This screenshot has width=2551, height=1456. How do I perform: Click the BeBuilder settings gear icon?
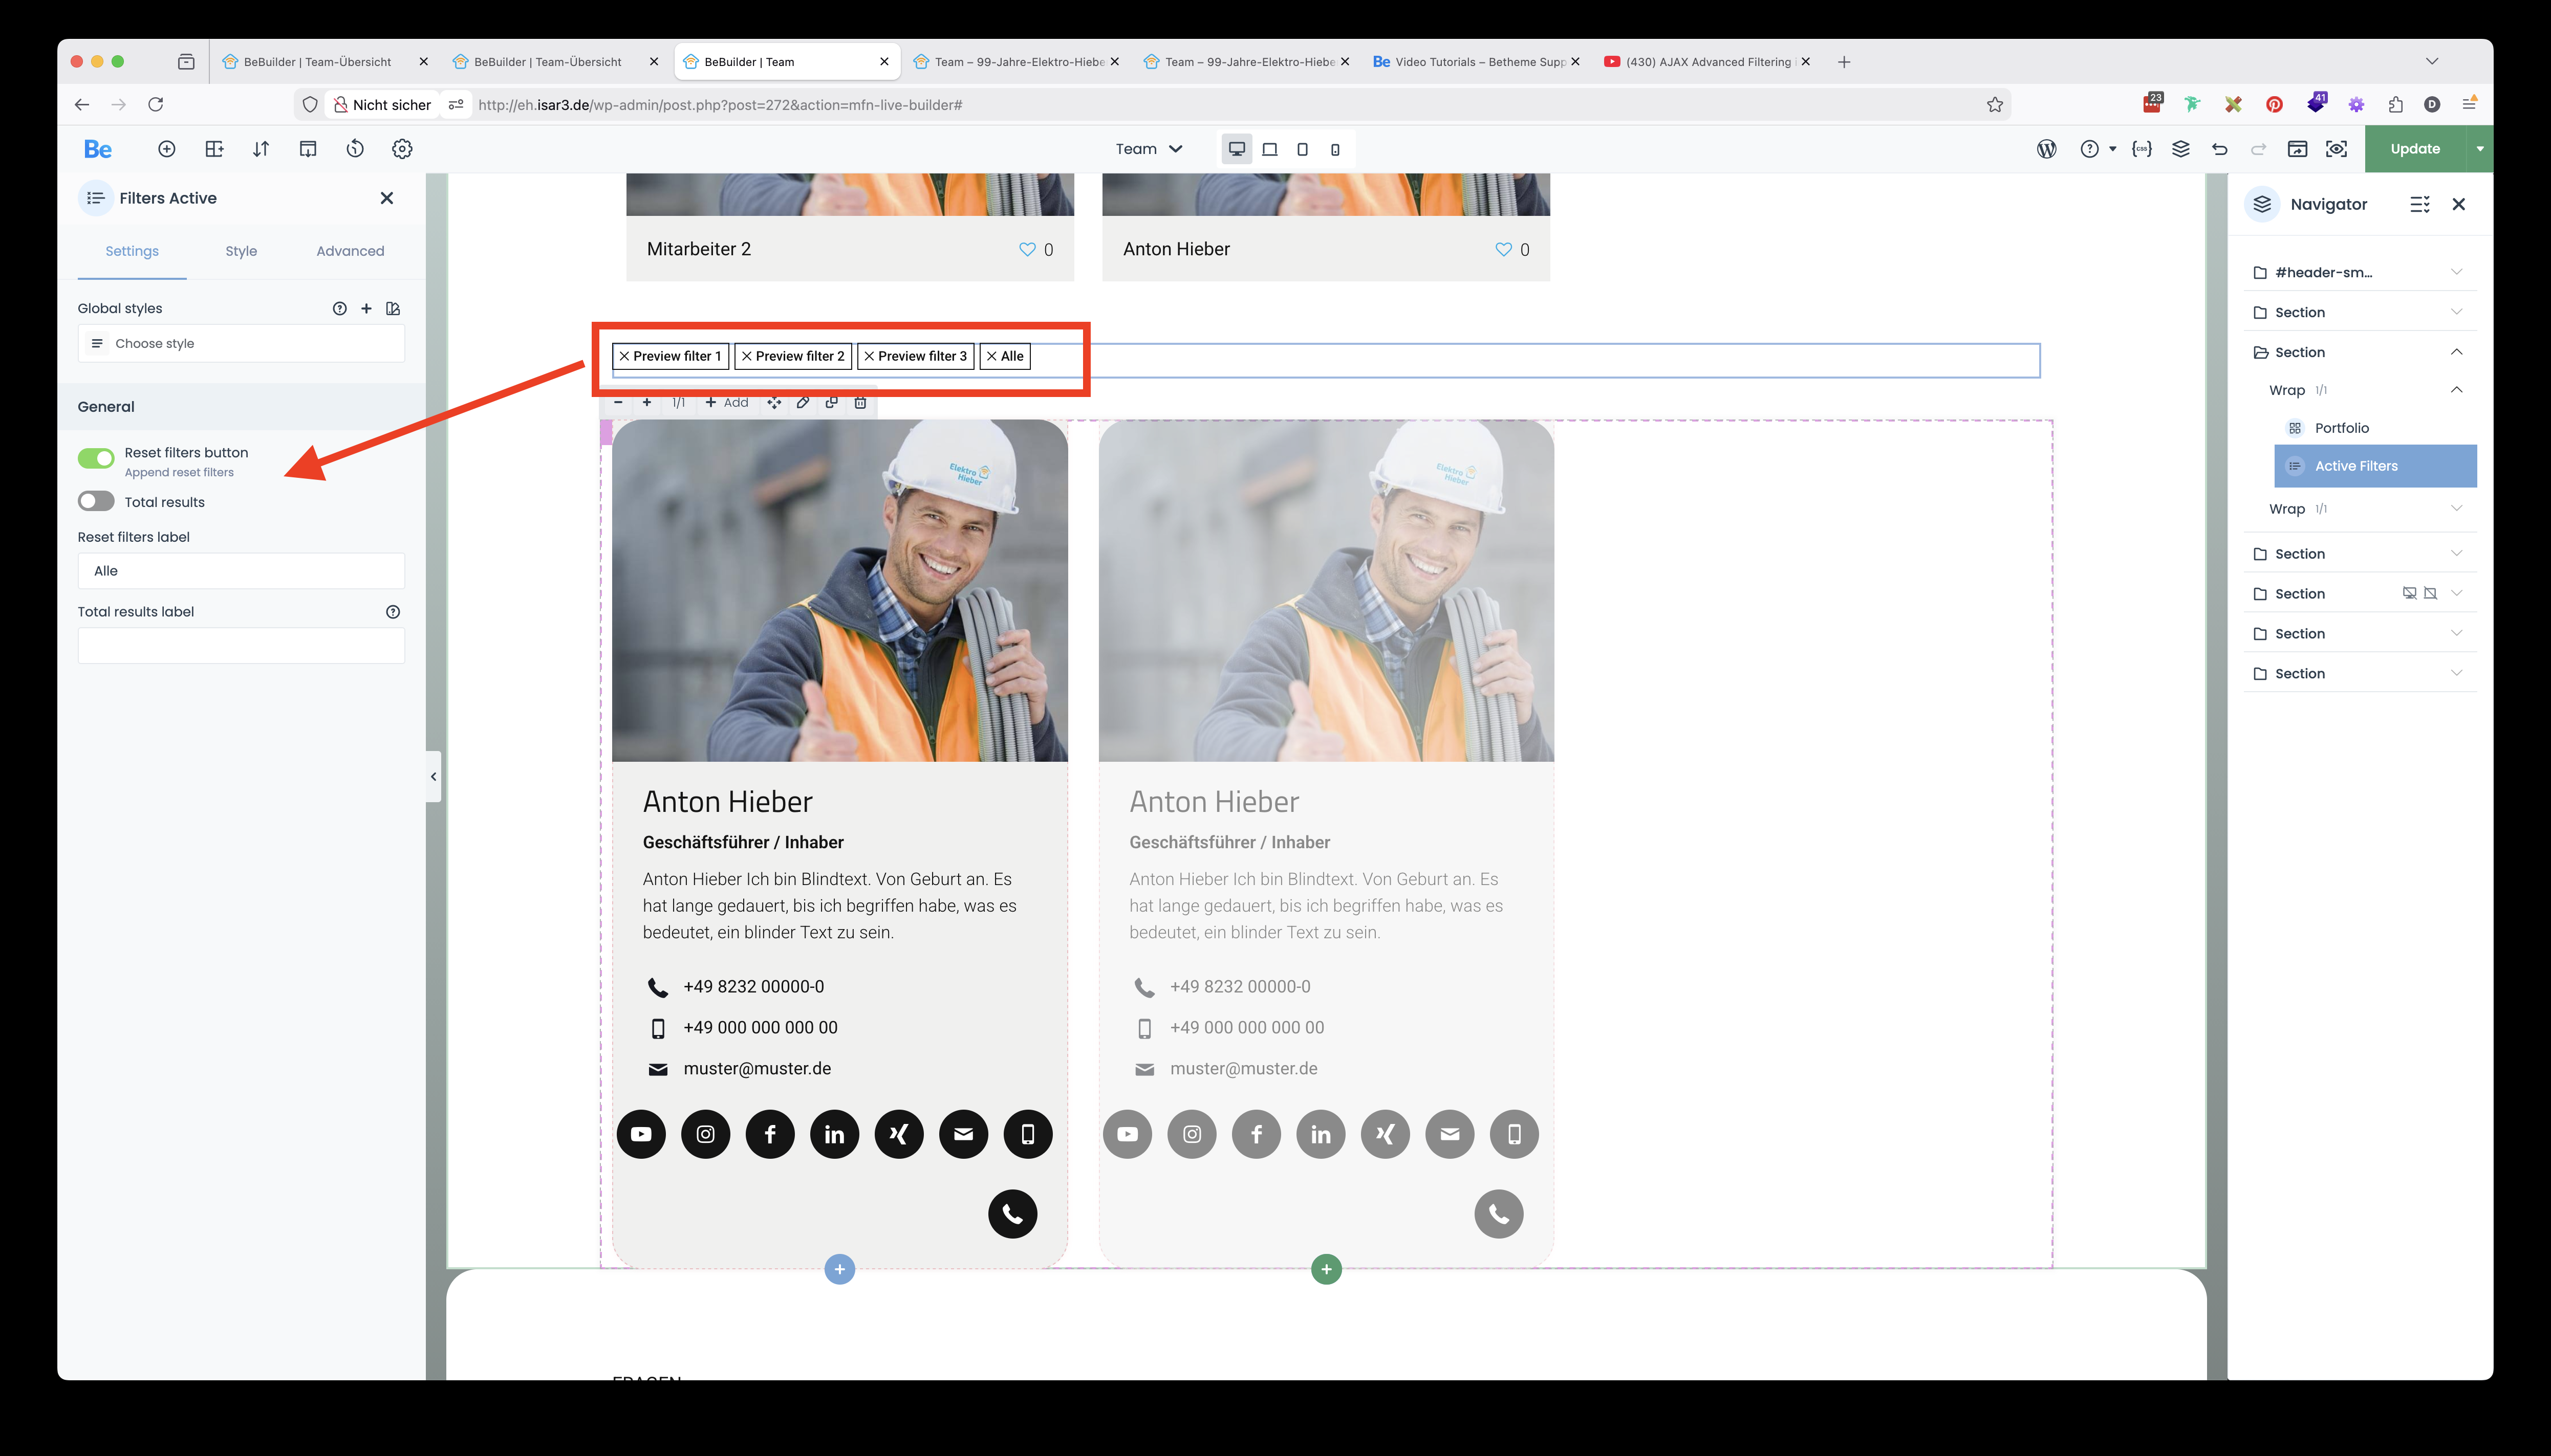click(402, 149)
